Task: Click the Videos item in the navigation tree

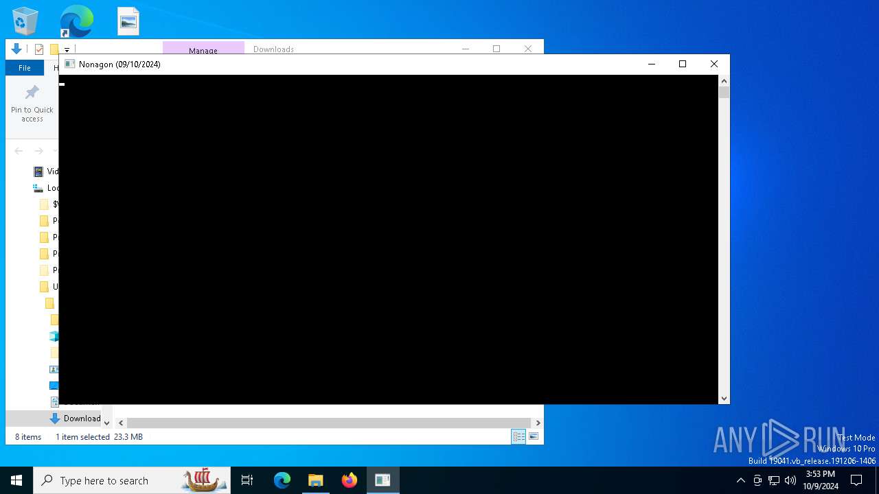Action: [46, 172]
